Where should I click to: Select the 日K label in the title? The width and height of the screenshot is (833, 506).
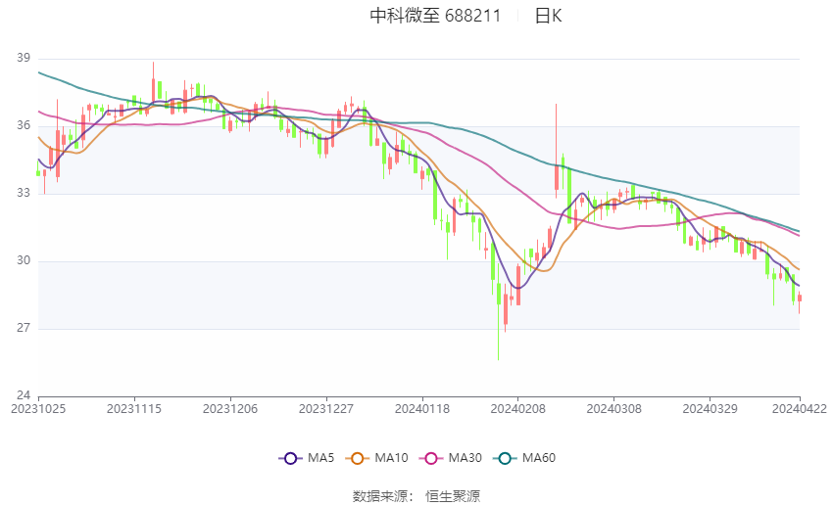[x=548, y=16]
